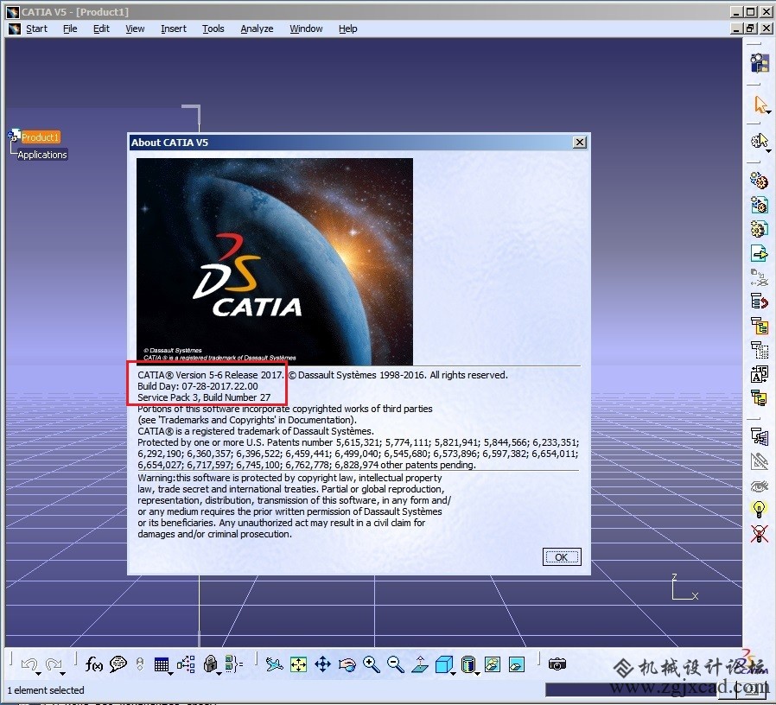
Task: Expand the Select arrow tool dropdown
Action: click(x=768, y=112)
